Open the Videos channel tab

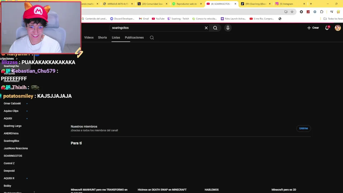(89, 38)
